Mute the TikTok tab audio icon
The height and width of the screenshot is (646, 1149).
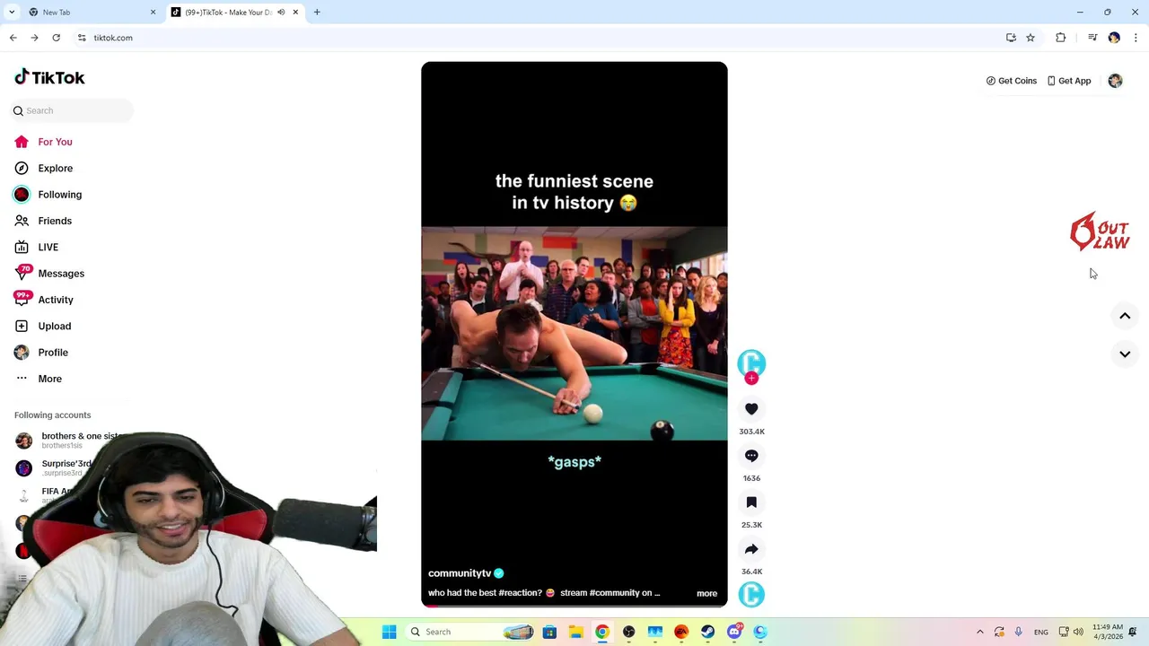281,13
